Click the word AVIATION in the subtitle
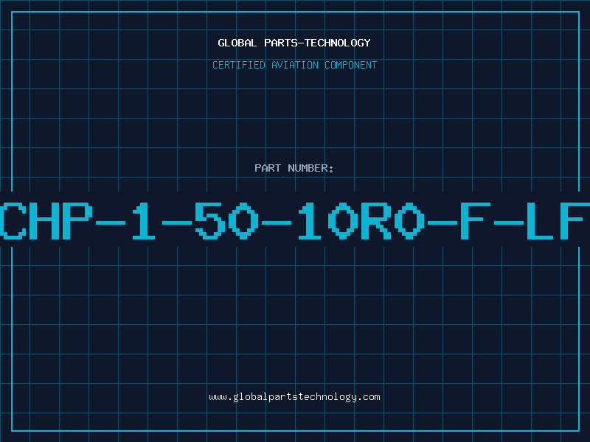This screenshot has height=442, width=590. point(295,65)
